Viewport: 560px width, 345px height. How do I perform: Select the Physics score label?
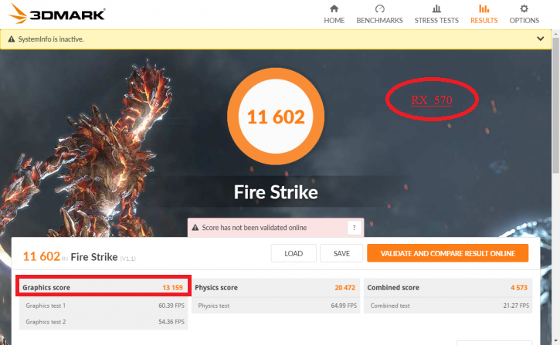coord(216,288)
